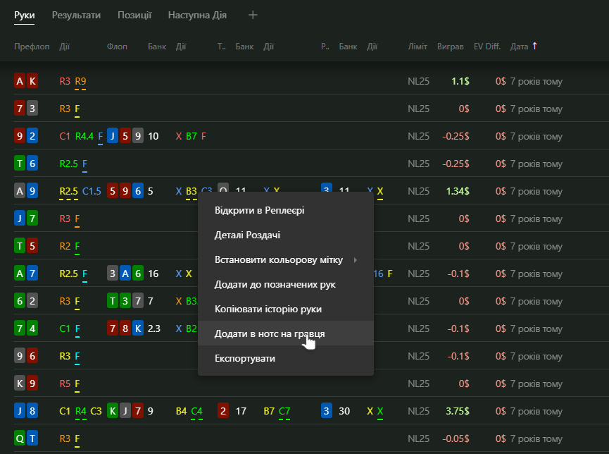609x454 pixels.
Task: Click preflop action R9 in AK row
Action: tap(80, 81)
